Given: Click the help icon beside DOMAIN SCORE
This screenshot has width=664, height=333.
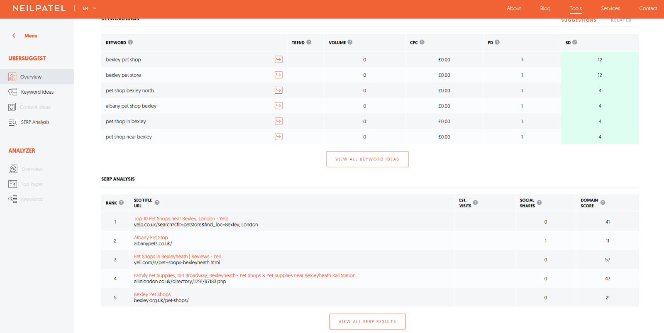Looking at the screenshot, I should click(x=603, y=203).
